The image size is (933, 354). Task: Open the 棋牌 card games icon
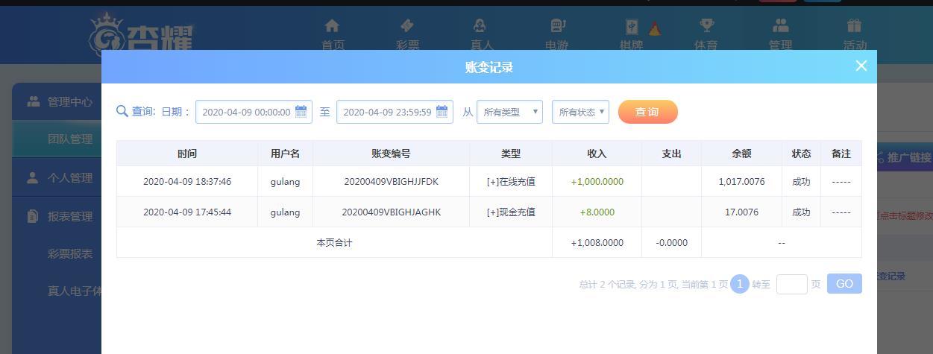[x=631, y=28]
